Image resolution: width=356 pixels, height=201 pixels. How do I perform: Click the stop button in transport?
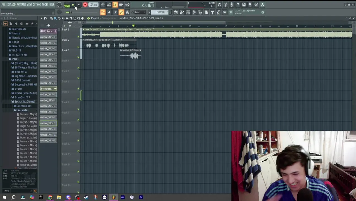pyautogui.click(x=79, y=5)
